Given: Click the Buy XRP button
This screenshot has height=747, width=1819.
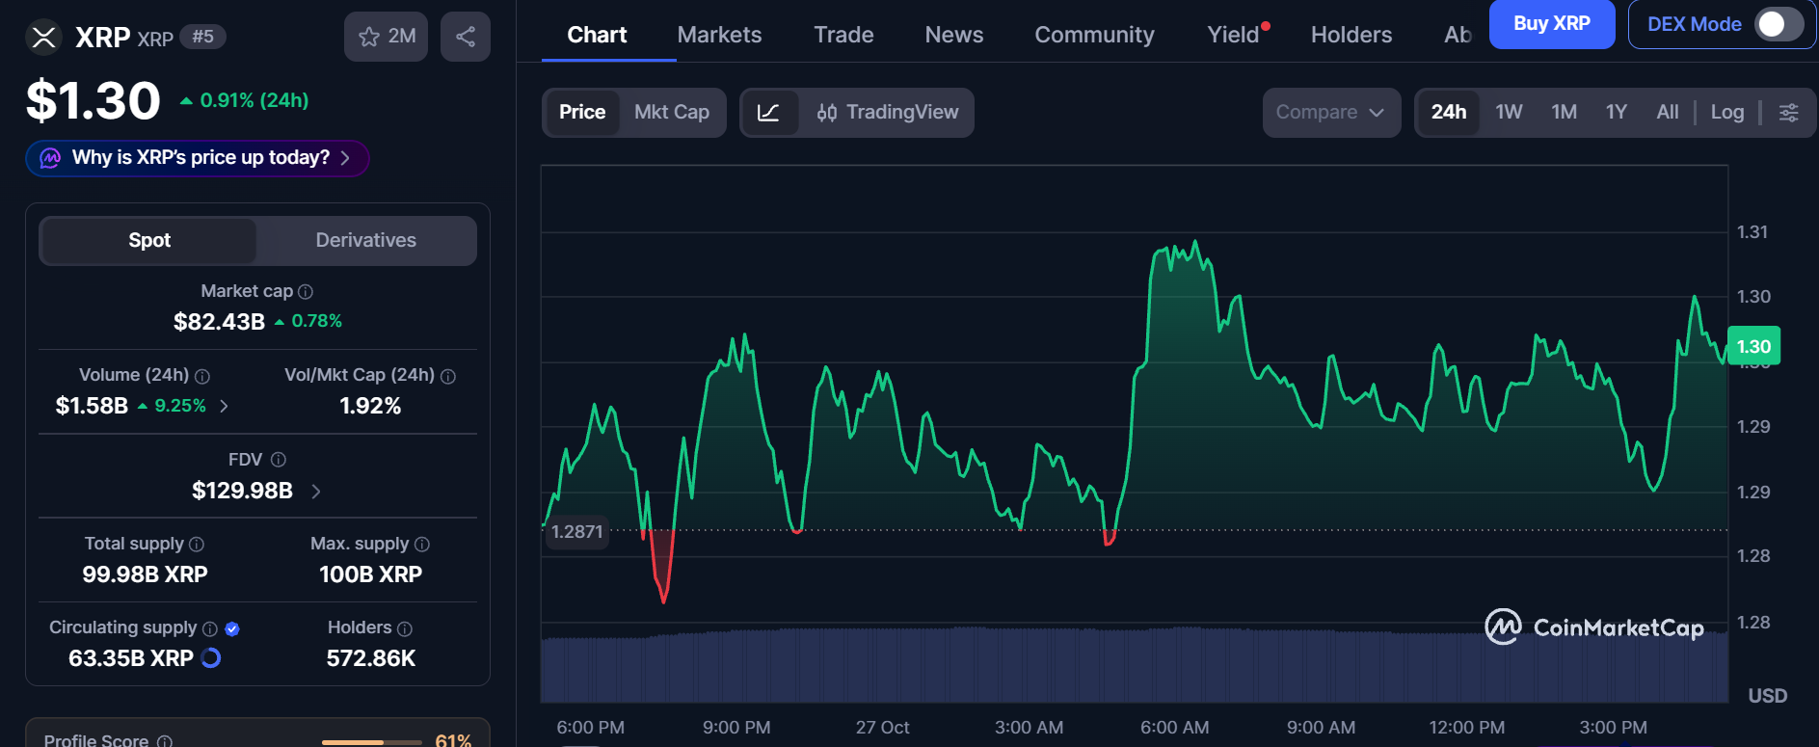Looking at the screenshot, I should 1552,24.
